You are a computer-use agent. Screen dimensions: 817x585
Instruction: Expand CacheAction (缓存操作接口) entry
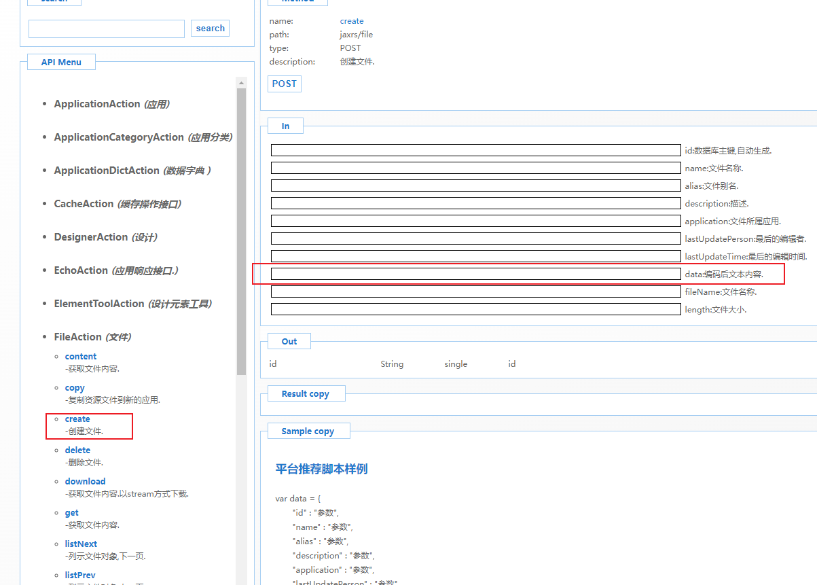tap(117, 204)
